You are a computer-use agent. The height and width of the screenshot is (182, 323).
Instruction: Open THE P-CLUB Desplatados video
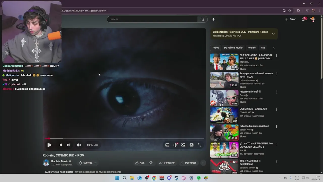tap(250, 162)
